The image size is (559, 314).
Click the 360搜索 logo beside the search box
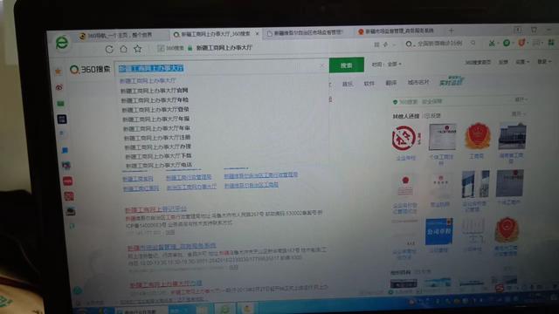point(90,69)
